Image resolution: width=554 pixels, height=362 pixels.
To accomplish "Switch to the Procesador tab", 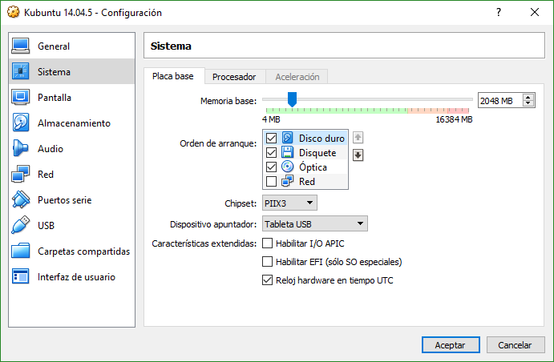I will tap(234, 77).
